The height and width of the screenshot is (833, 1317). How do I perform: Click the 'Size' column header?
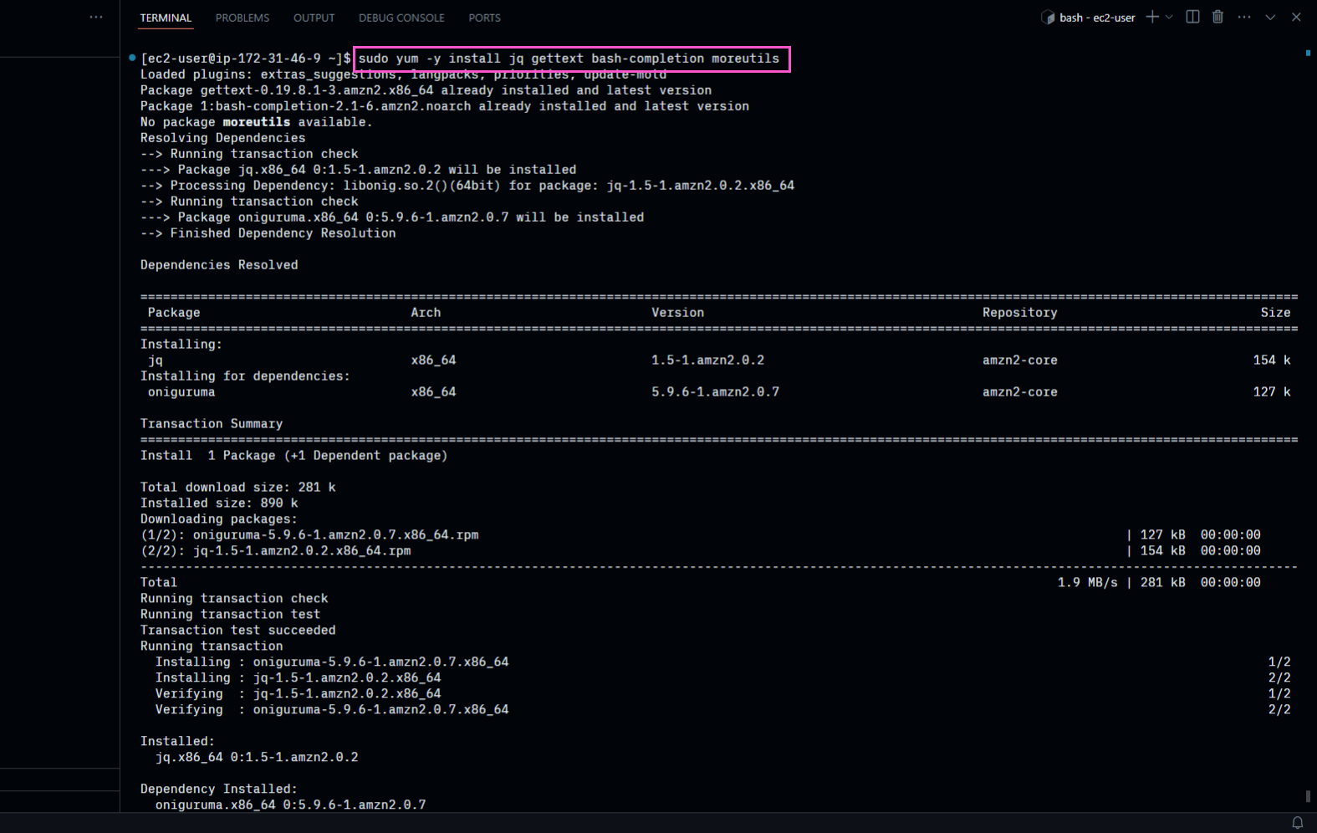(x=1276, y=313)
